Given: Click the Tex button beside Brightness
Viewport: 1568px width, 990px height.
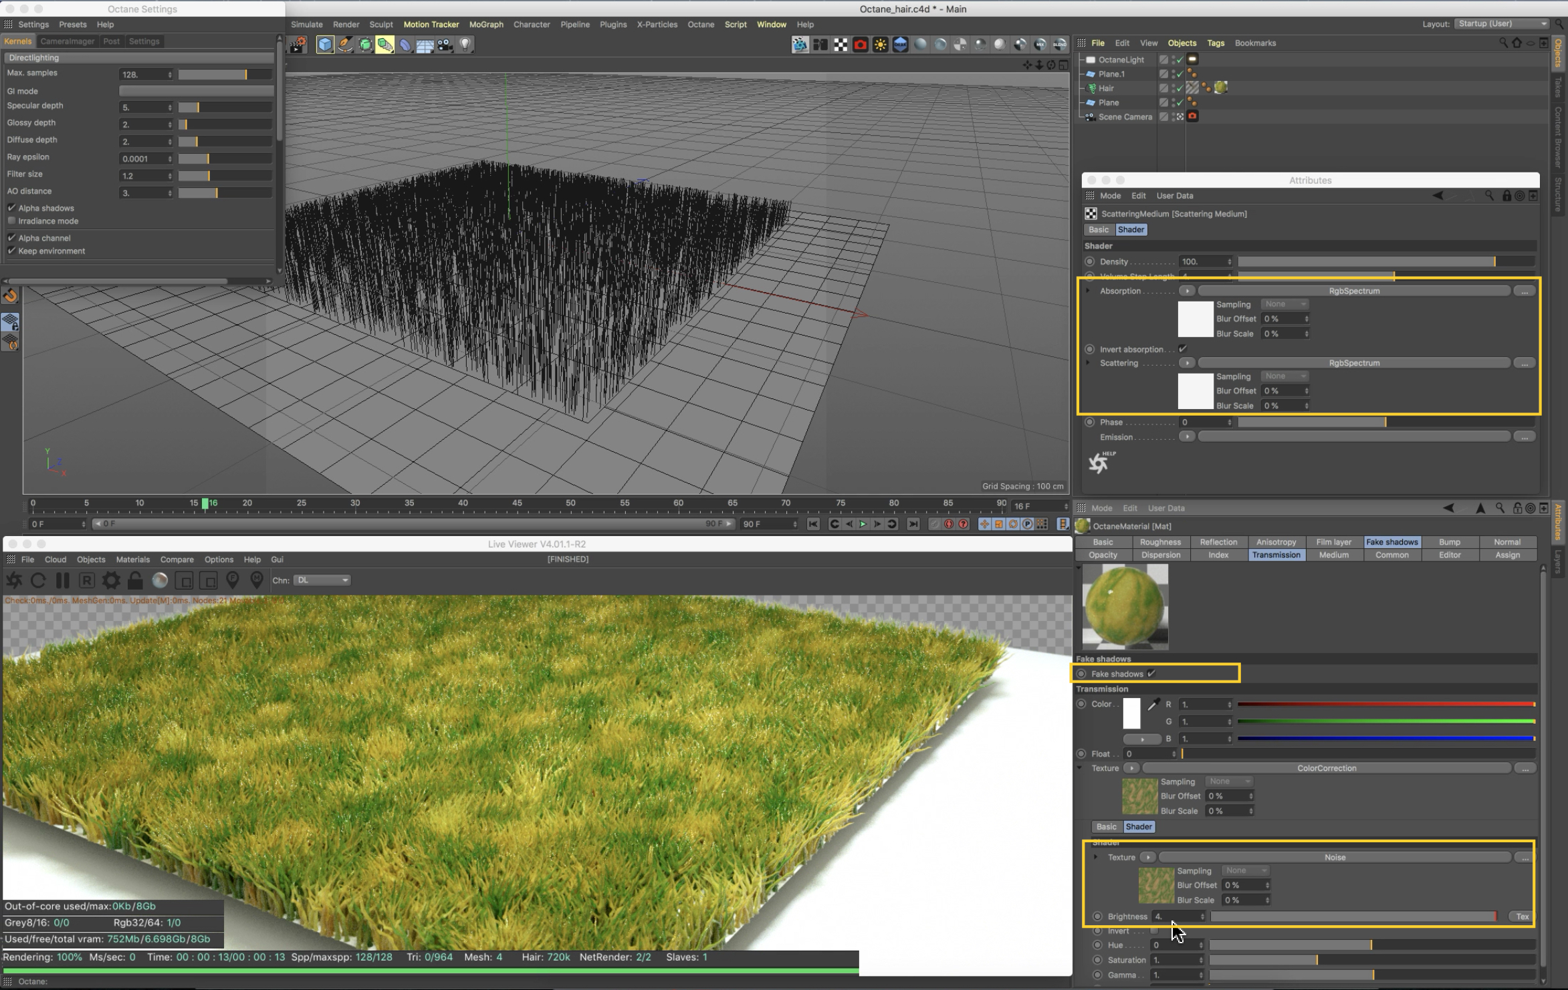Looking at the screenshot, I should click(x=1522, y=916).
